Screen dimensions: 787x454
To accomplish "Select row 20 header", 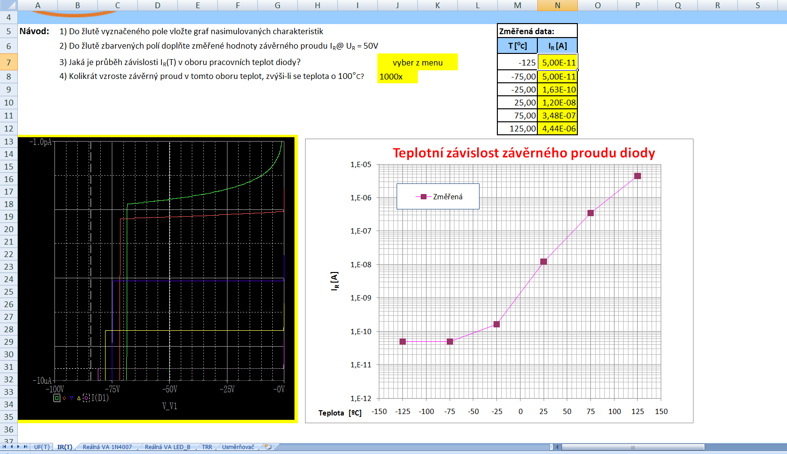I will click(9, 229).
